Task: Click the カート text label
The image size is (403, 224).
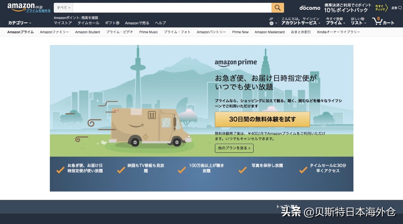Action: [x=388, y=23]
